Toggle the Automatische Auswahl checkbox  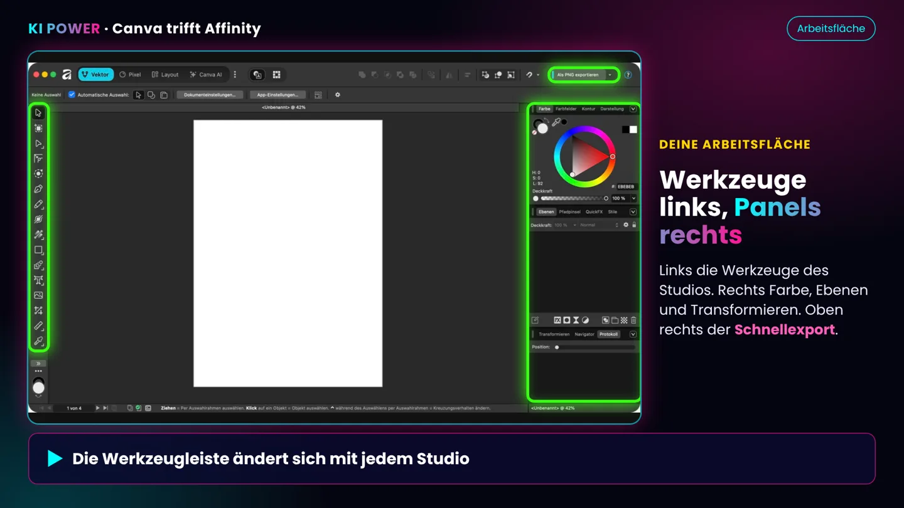72,95
